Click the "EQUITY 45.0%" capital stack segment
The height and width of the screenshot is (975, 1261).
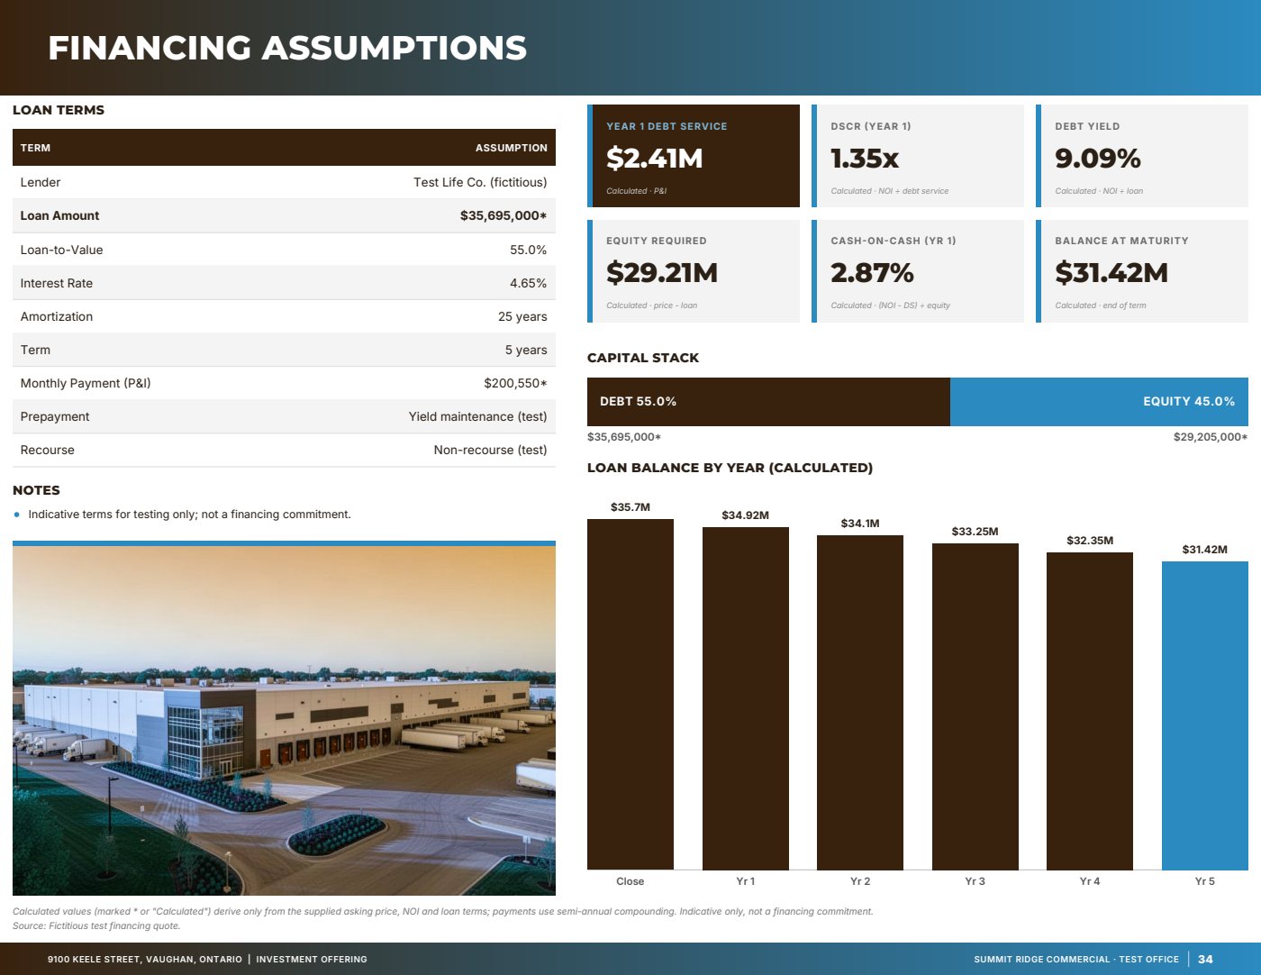(x=1099, y=402)
